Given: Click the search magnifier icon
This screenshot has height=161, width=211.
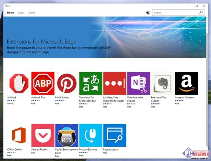Looking at the screenshot, I should pyautogui.click(x=201, y=13).
